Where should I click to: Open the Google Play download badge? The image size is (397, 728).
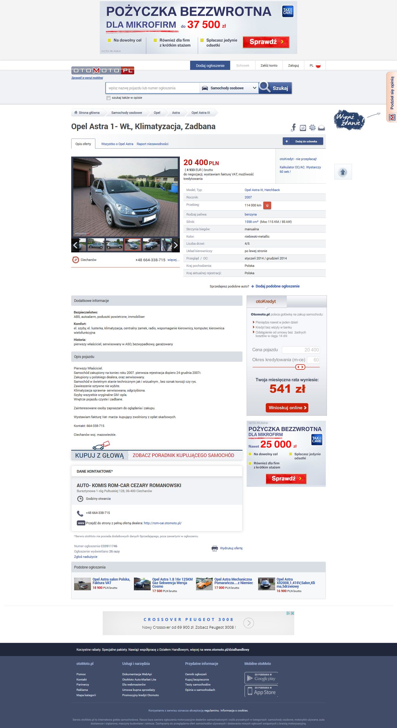[x=261, y=678]
